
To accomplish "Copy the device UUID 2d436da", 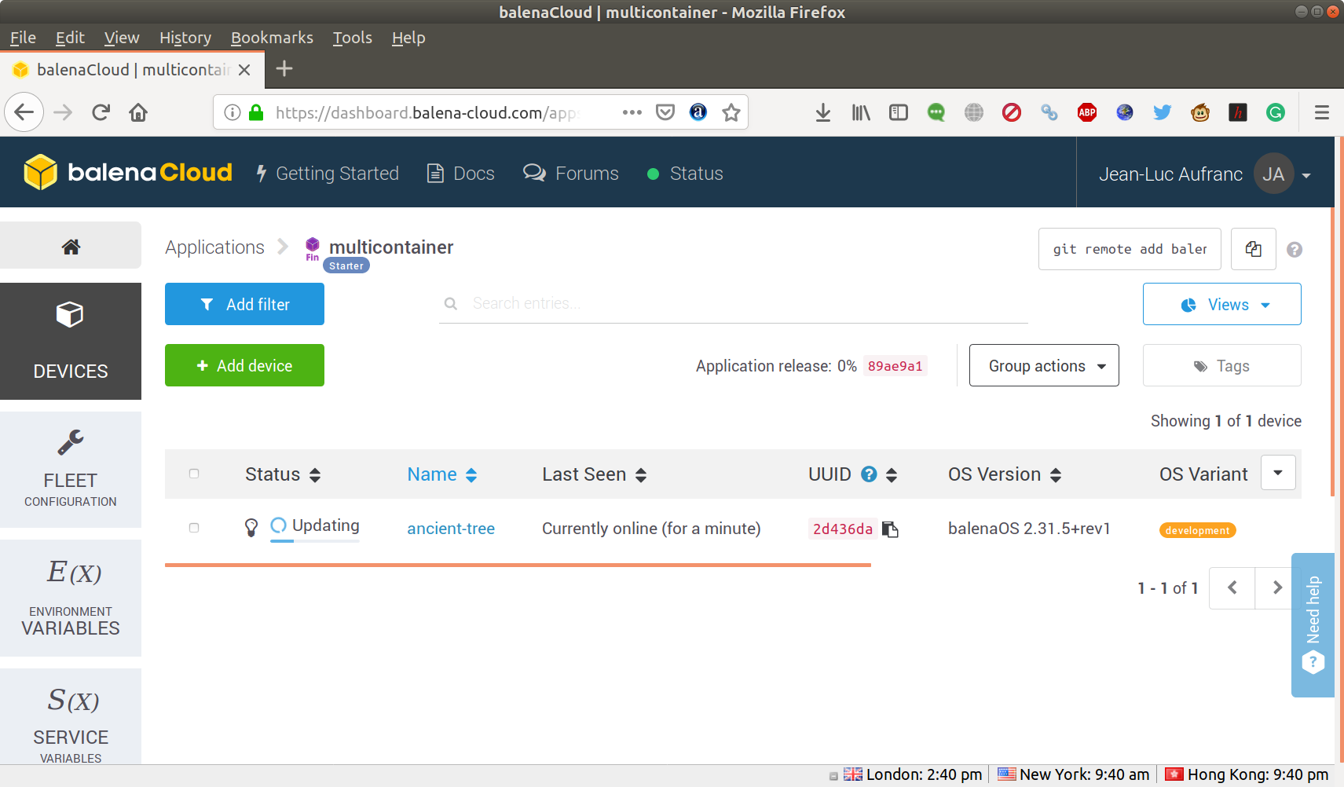I will (890, 529).
